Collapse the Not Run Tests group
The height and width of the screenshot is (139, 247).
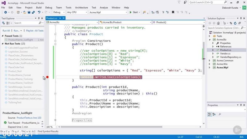pyautogui.click(x=3, y=44)
